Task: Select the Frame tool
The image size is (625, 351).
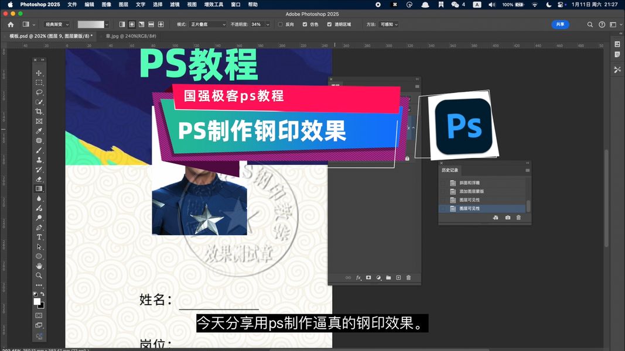Action: pos(39,121)
